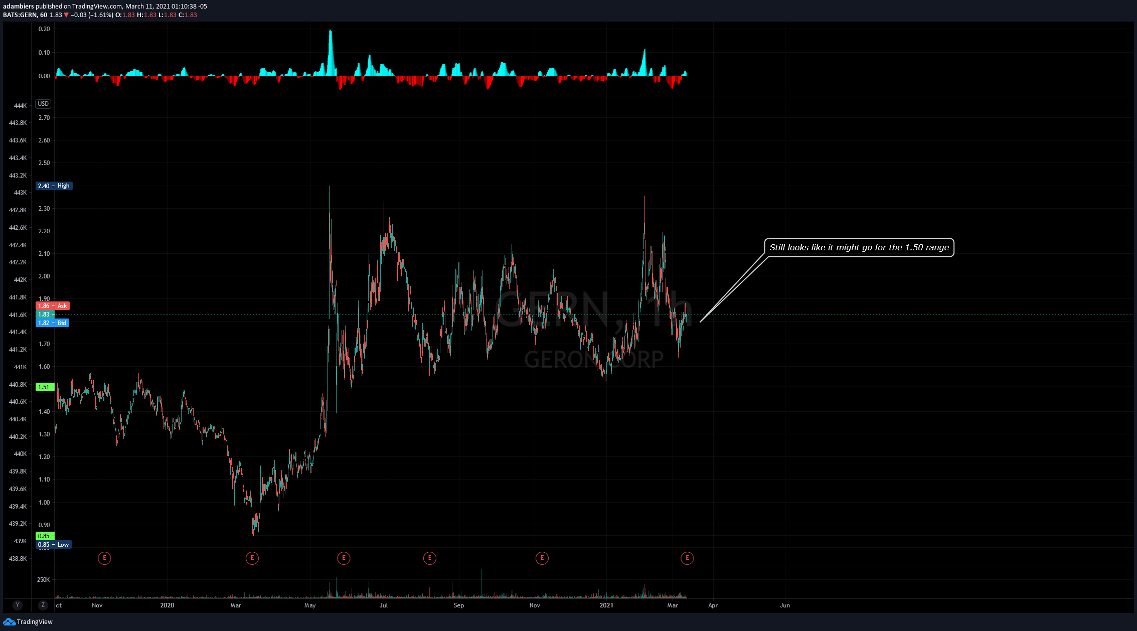Click the Z button beside the Y button
The image size is (1137, 631).
[x=43, y=605]
